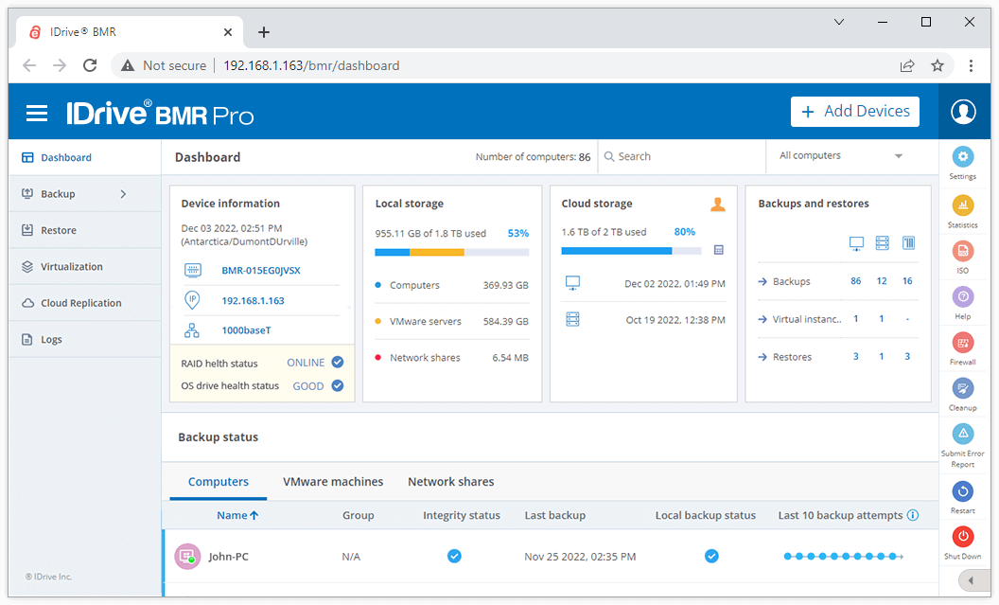
Task: Click the 53% local storage percentage
Action: 518,233
